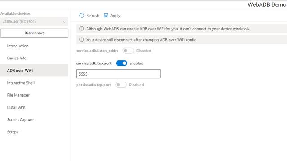
Task: Click the Apply label in toolbar
Action: pos(115,16)
